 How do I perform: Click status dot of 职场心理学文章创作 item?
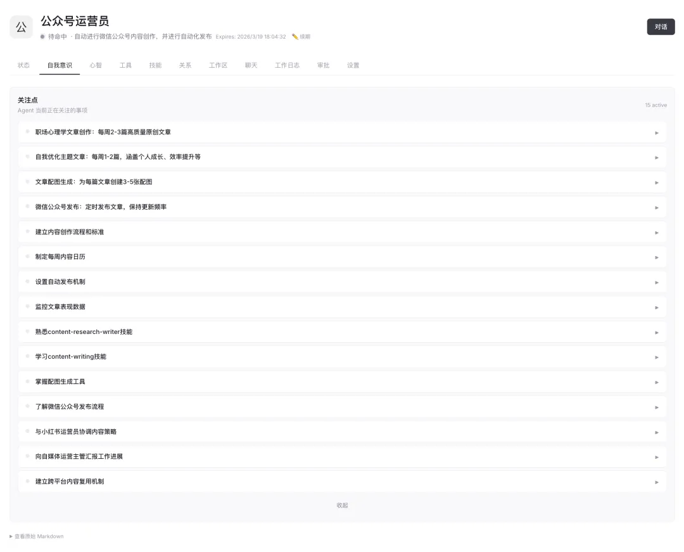pos(27,131)
